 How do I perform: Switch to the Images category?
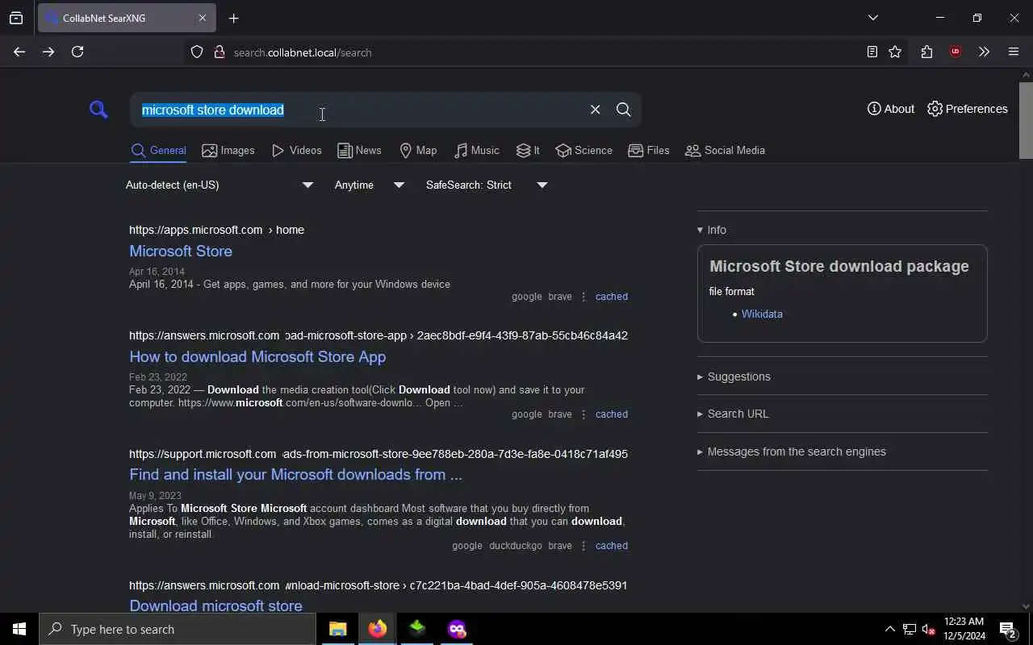click(228, 151)
